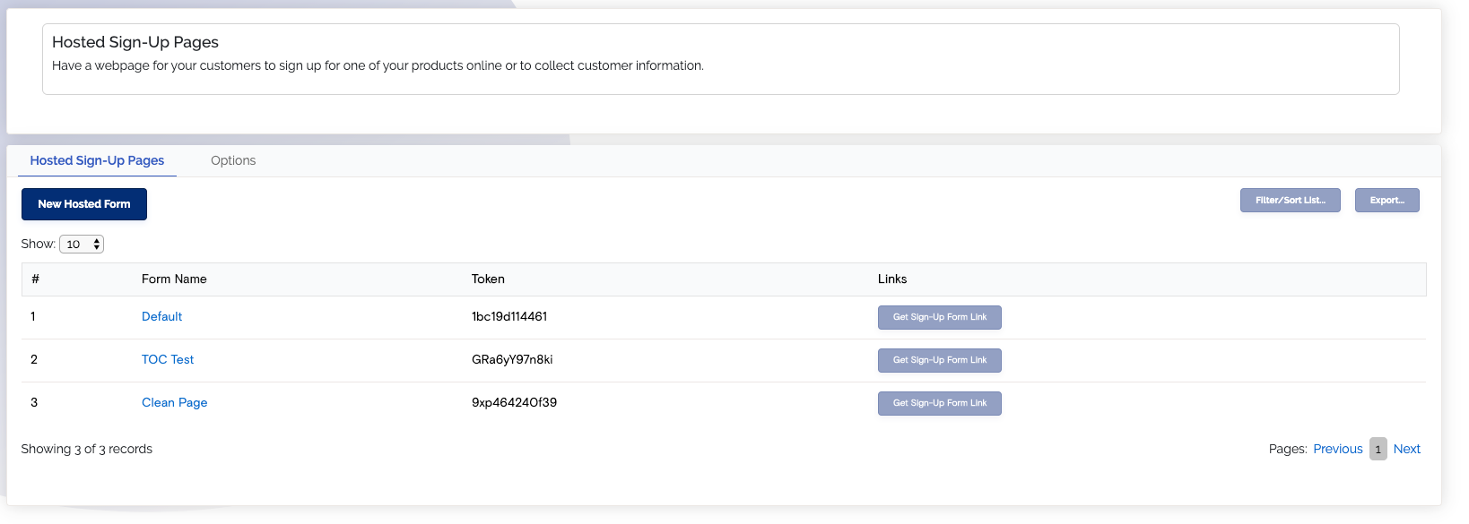Viewport: 1469px width, 524px height.
Task: Get Sign-Up Form Link for Default
Action: coord(940,317)
